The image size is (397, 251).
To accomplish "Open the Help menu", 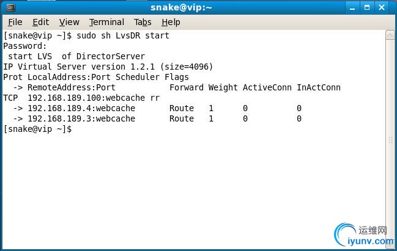I will click(171, 22).
